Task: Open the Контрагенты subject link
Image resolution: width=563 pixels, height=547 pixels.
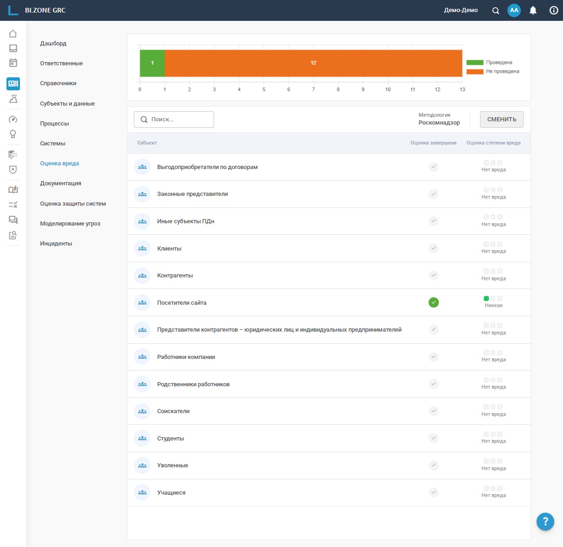Action: 175,276
